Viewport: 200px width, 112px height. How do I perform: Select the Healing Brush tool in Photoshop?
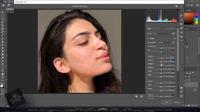2,35
